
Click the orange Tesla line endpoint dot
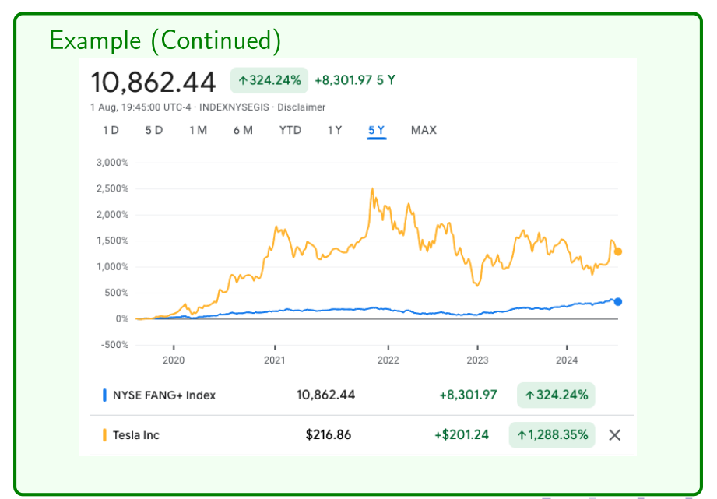618,251
